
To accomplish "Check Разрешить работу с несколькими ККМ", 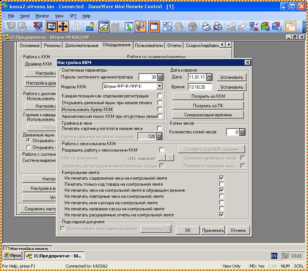I will coord(162,150).
